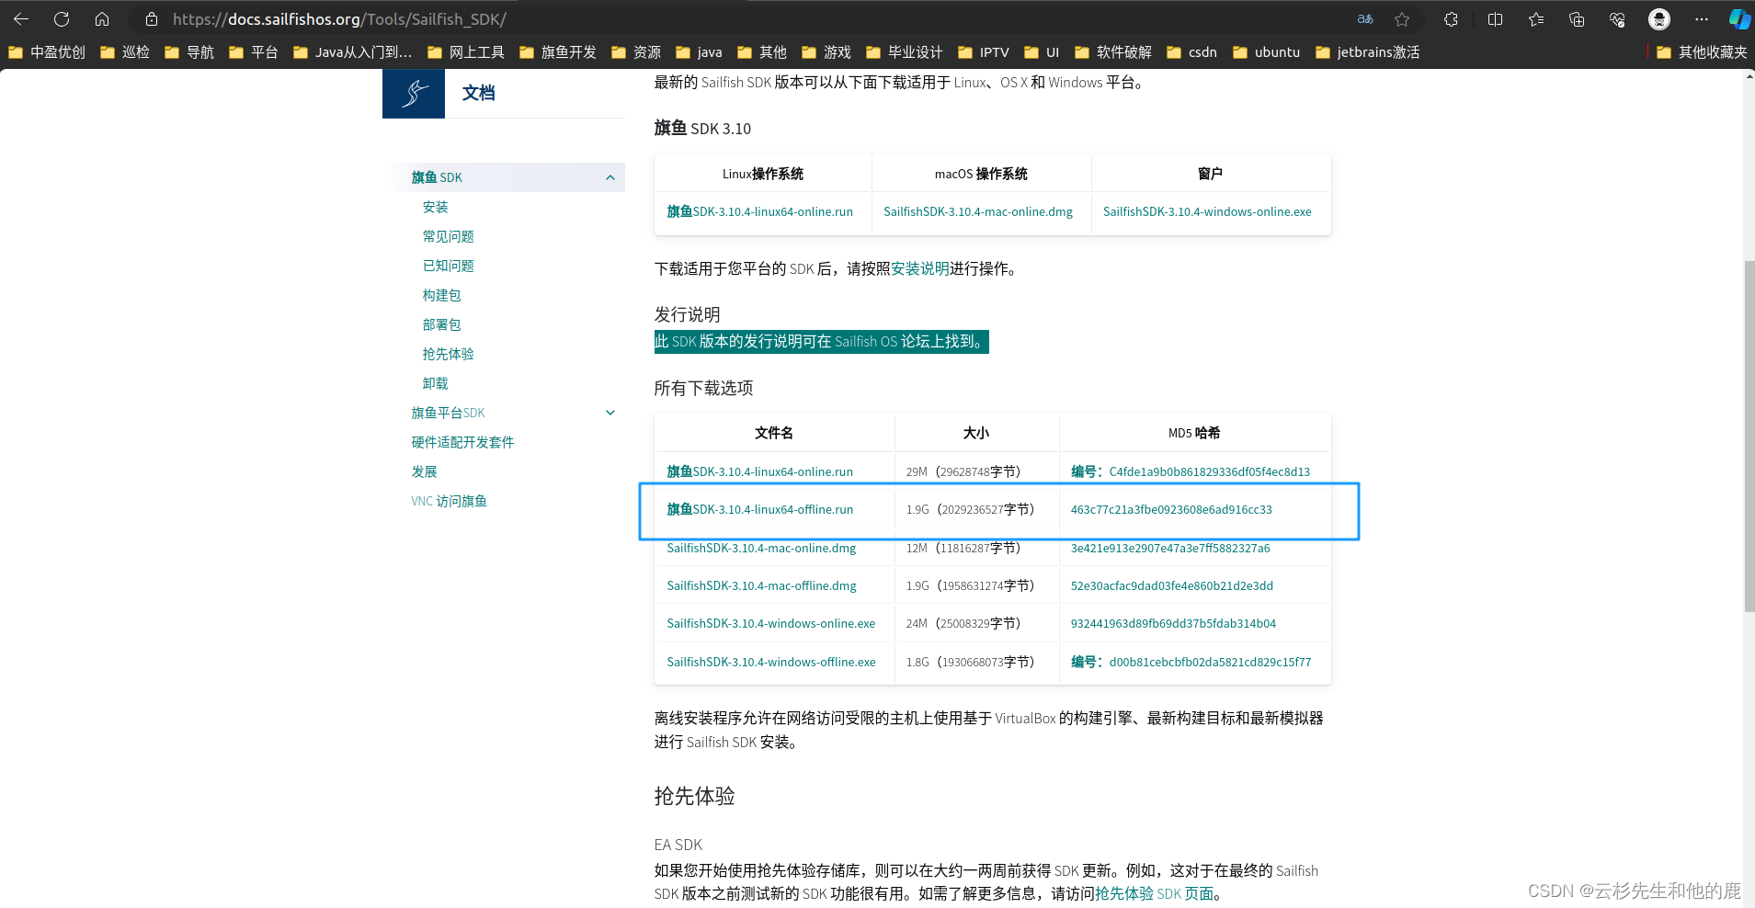Open the IPTV bookmark folder
The image size is (1755, 908).
(984, 52)
